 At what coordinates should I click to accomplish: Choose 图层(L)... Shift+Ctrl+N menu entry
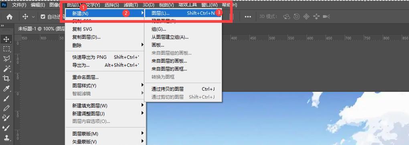pos(183,13)
